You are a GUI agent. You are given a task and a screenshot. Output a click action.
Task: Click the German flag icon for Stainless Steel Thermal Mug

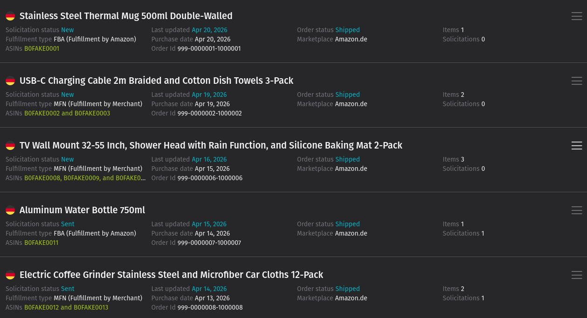coord(10,15)
